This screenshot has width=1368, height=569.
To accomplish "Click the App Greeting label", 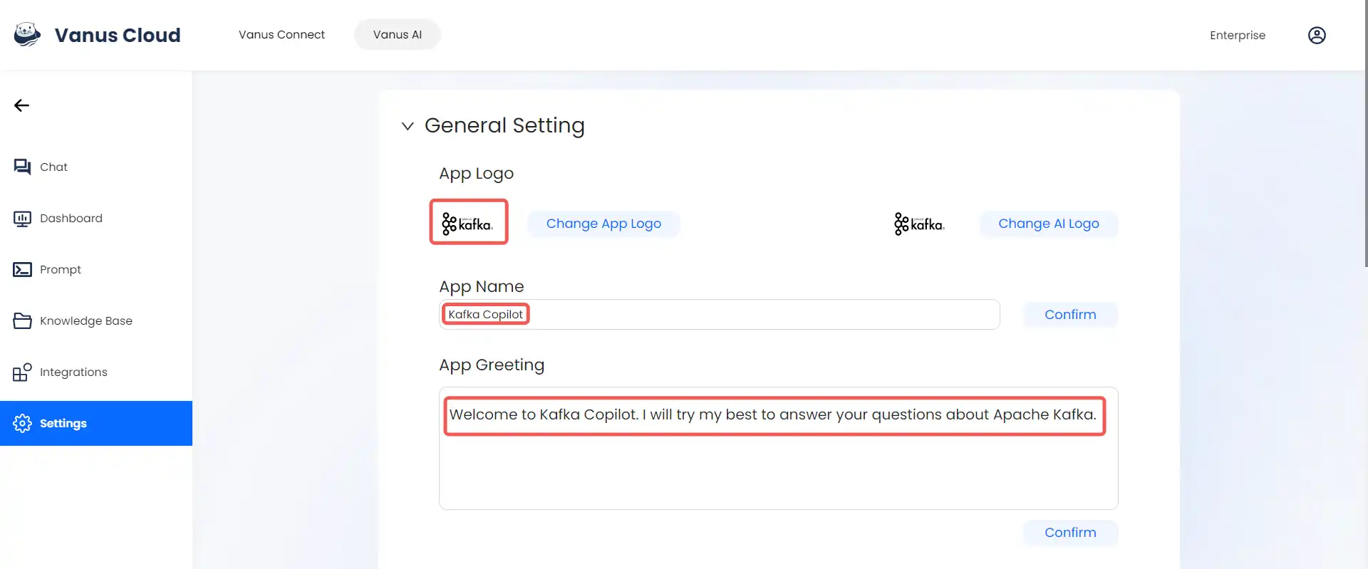I will click(492, 365).
